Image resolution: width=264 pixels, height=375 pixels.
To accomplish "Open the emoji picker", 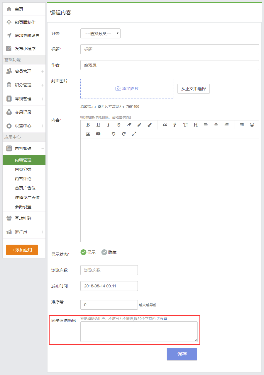I will [x=252, y=125].
